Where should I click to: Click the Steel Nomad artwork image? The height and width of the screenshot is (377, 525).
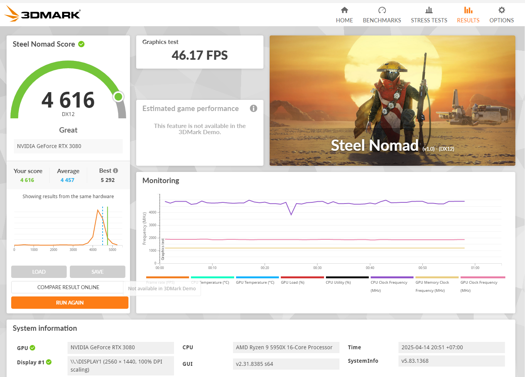(392, 101)
